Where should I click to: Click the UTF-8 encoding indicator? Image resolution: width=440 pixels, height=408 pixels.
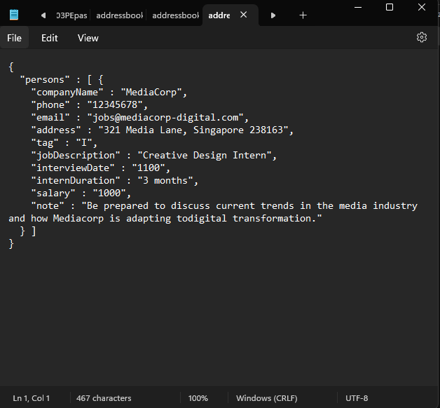click(x=357, y=398)
